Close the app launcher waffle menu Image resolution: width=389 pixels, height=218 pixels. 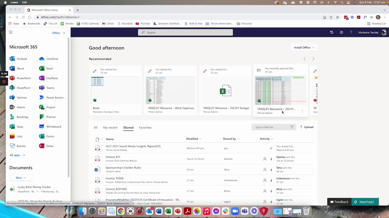tap(11, 32)
